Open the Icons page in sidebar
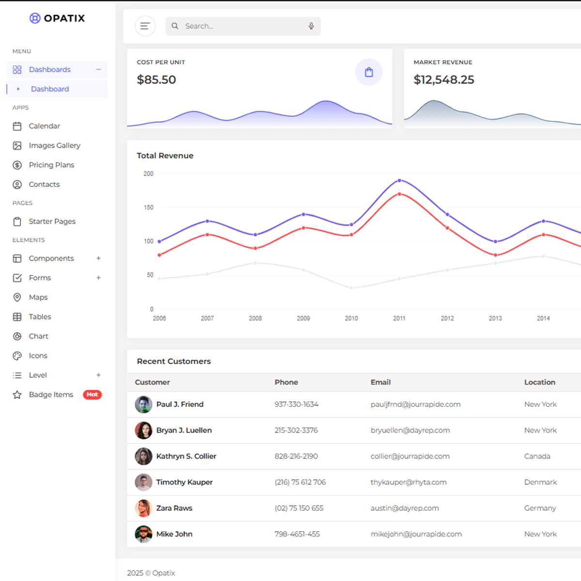This screenshot has height=581, width=581. click(x=38, y=356)
